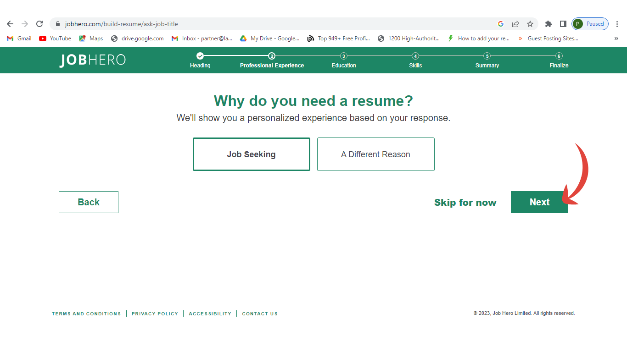Click the Heading completed step marker

pyautogui.click(x=200, y=56)
